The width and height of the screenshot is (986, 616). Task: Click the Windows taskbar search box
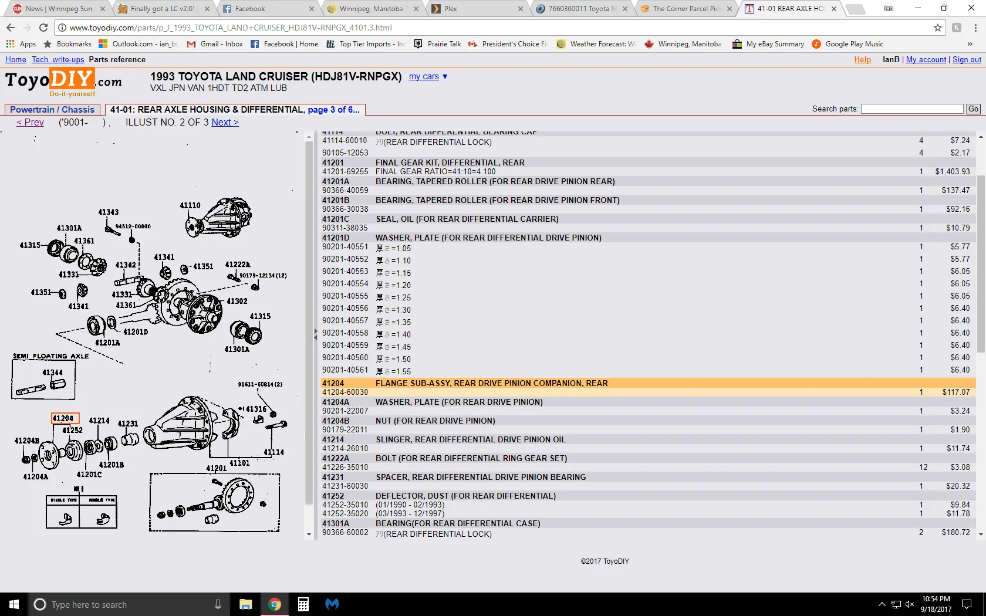pyautogui.click(x=128, y=604)
